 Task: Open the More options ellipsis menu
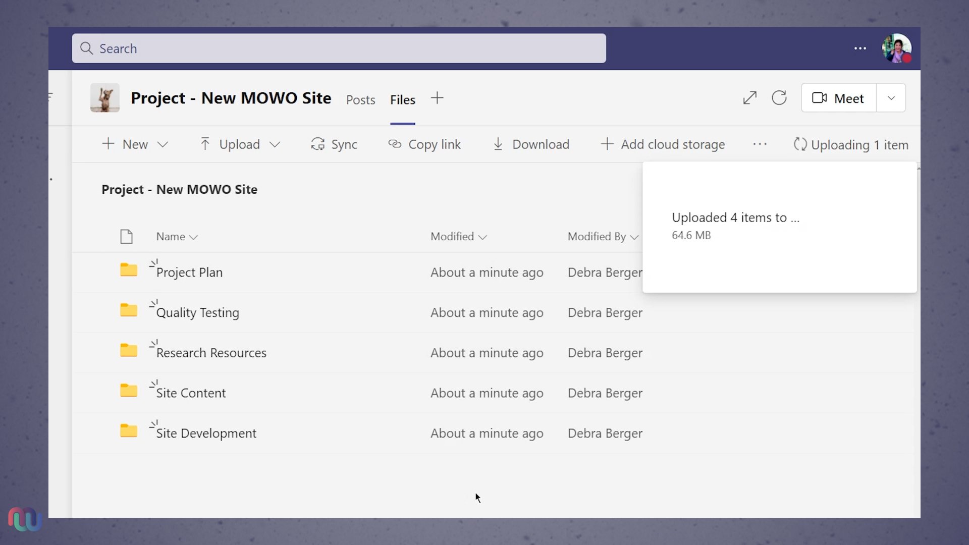pos(760,144)
